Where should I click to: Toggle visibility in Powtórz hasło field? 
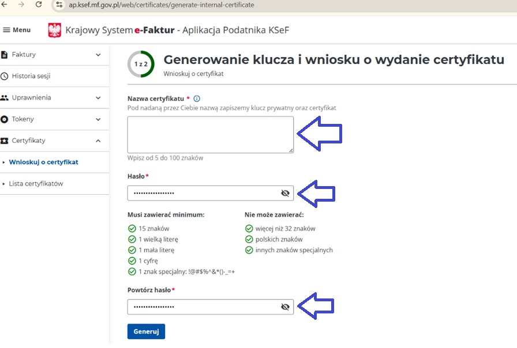[284, 307]
